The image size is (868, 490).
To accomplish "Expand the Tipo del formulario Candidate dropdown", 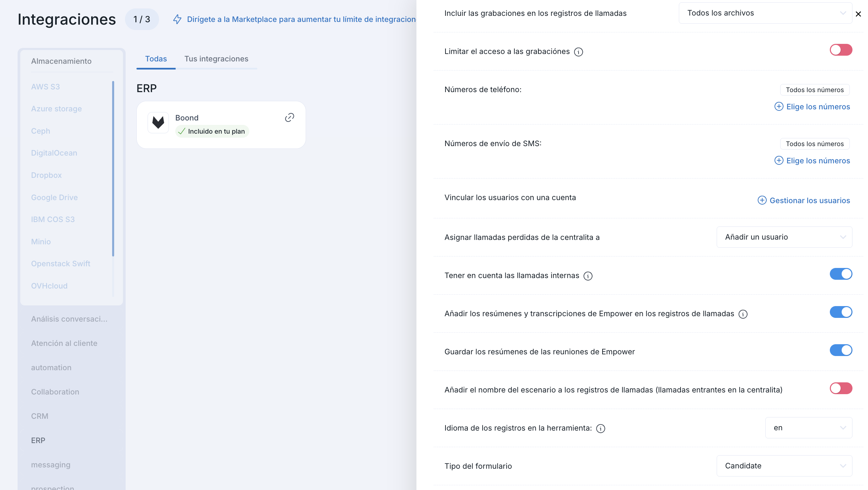I will tap(784, 466).
